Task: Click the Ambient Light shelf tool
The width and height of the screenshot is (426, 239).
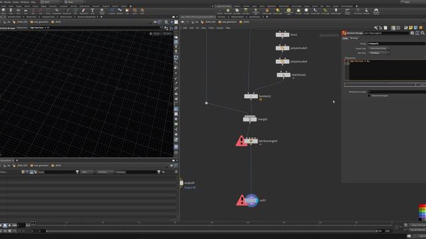Action: pos(335,11)
